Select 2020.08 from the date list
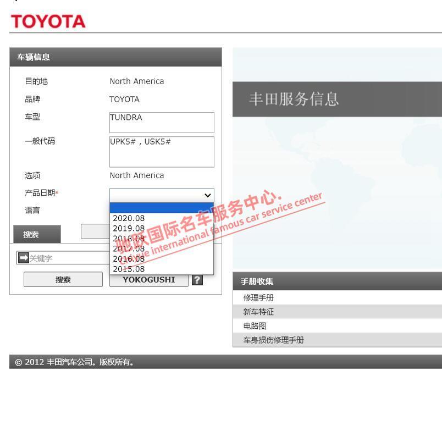This screenshot has height=442, width=442. [162, 218]
